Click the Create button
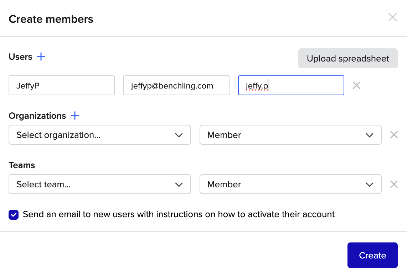The image size is (407, 278). pos(372,255)
